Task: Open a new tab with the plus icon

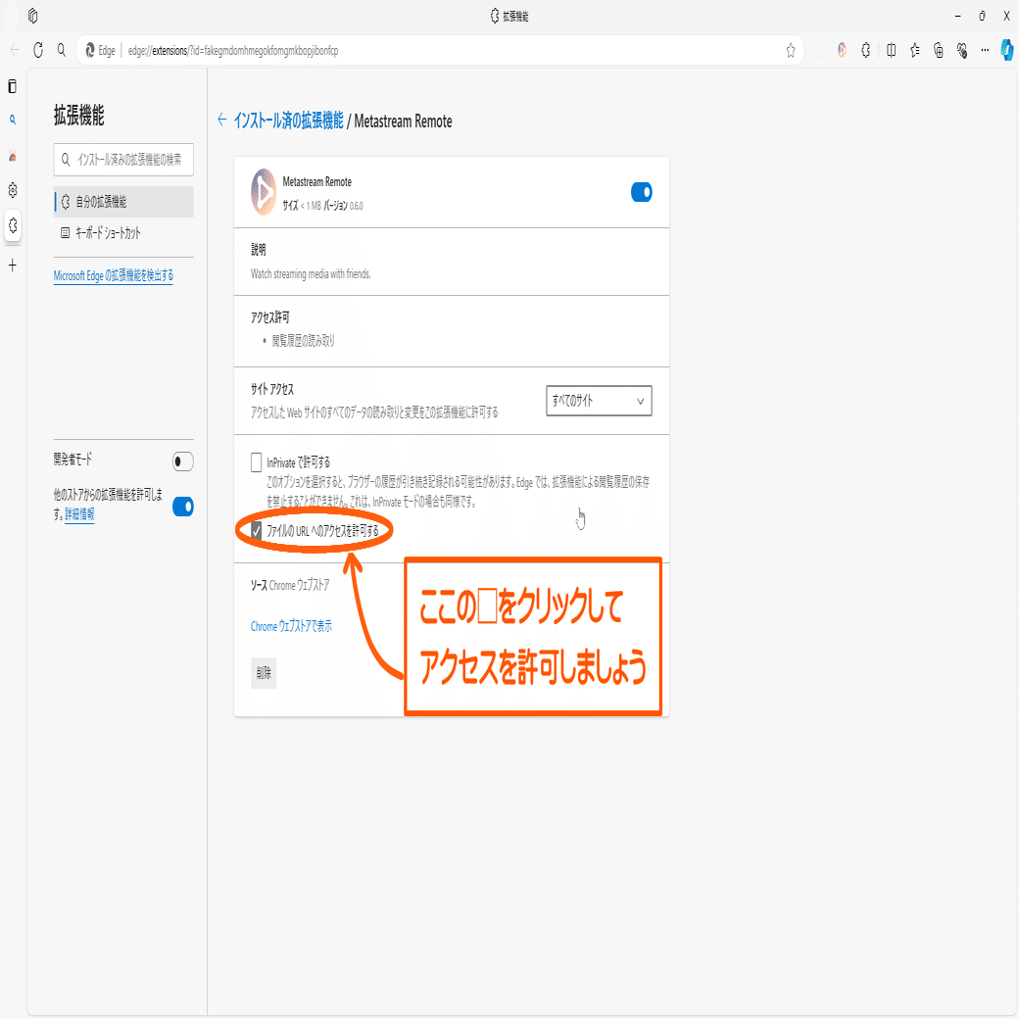Action: pyautogui.click(x=13, y=266)
